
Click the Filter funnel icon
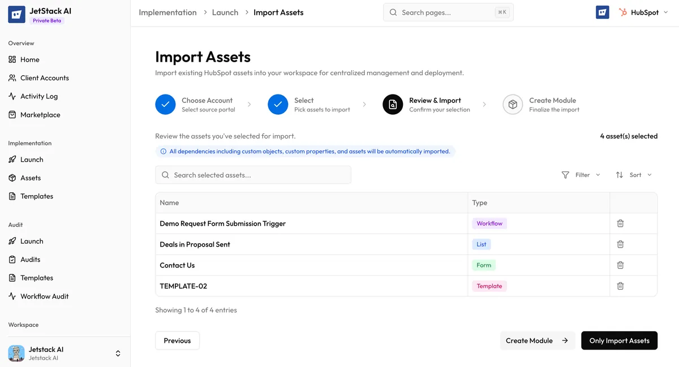tap(565, 175)
